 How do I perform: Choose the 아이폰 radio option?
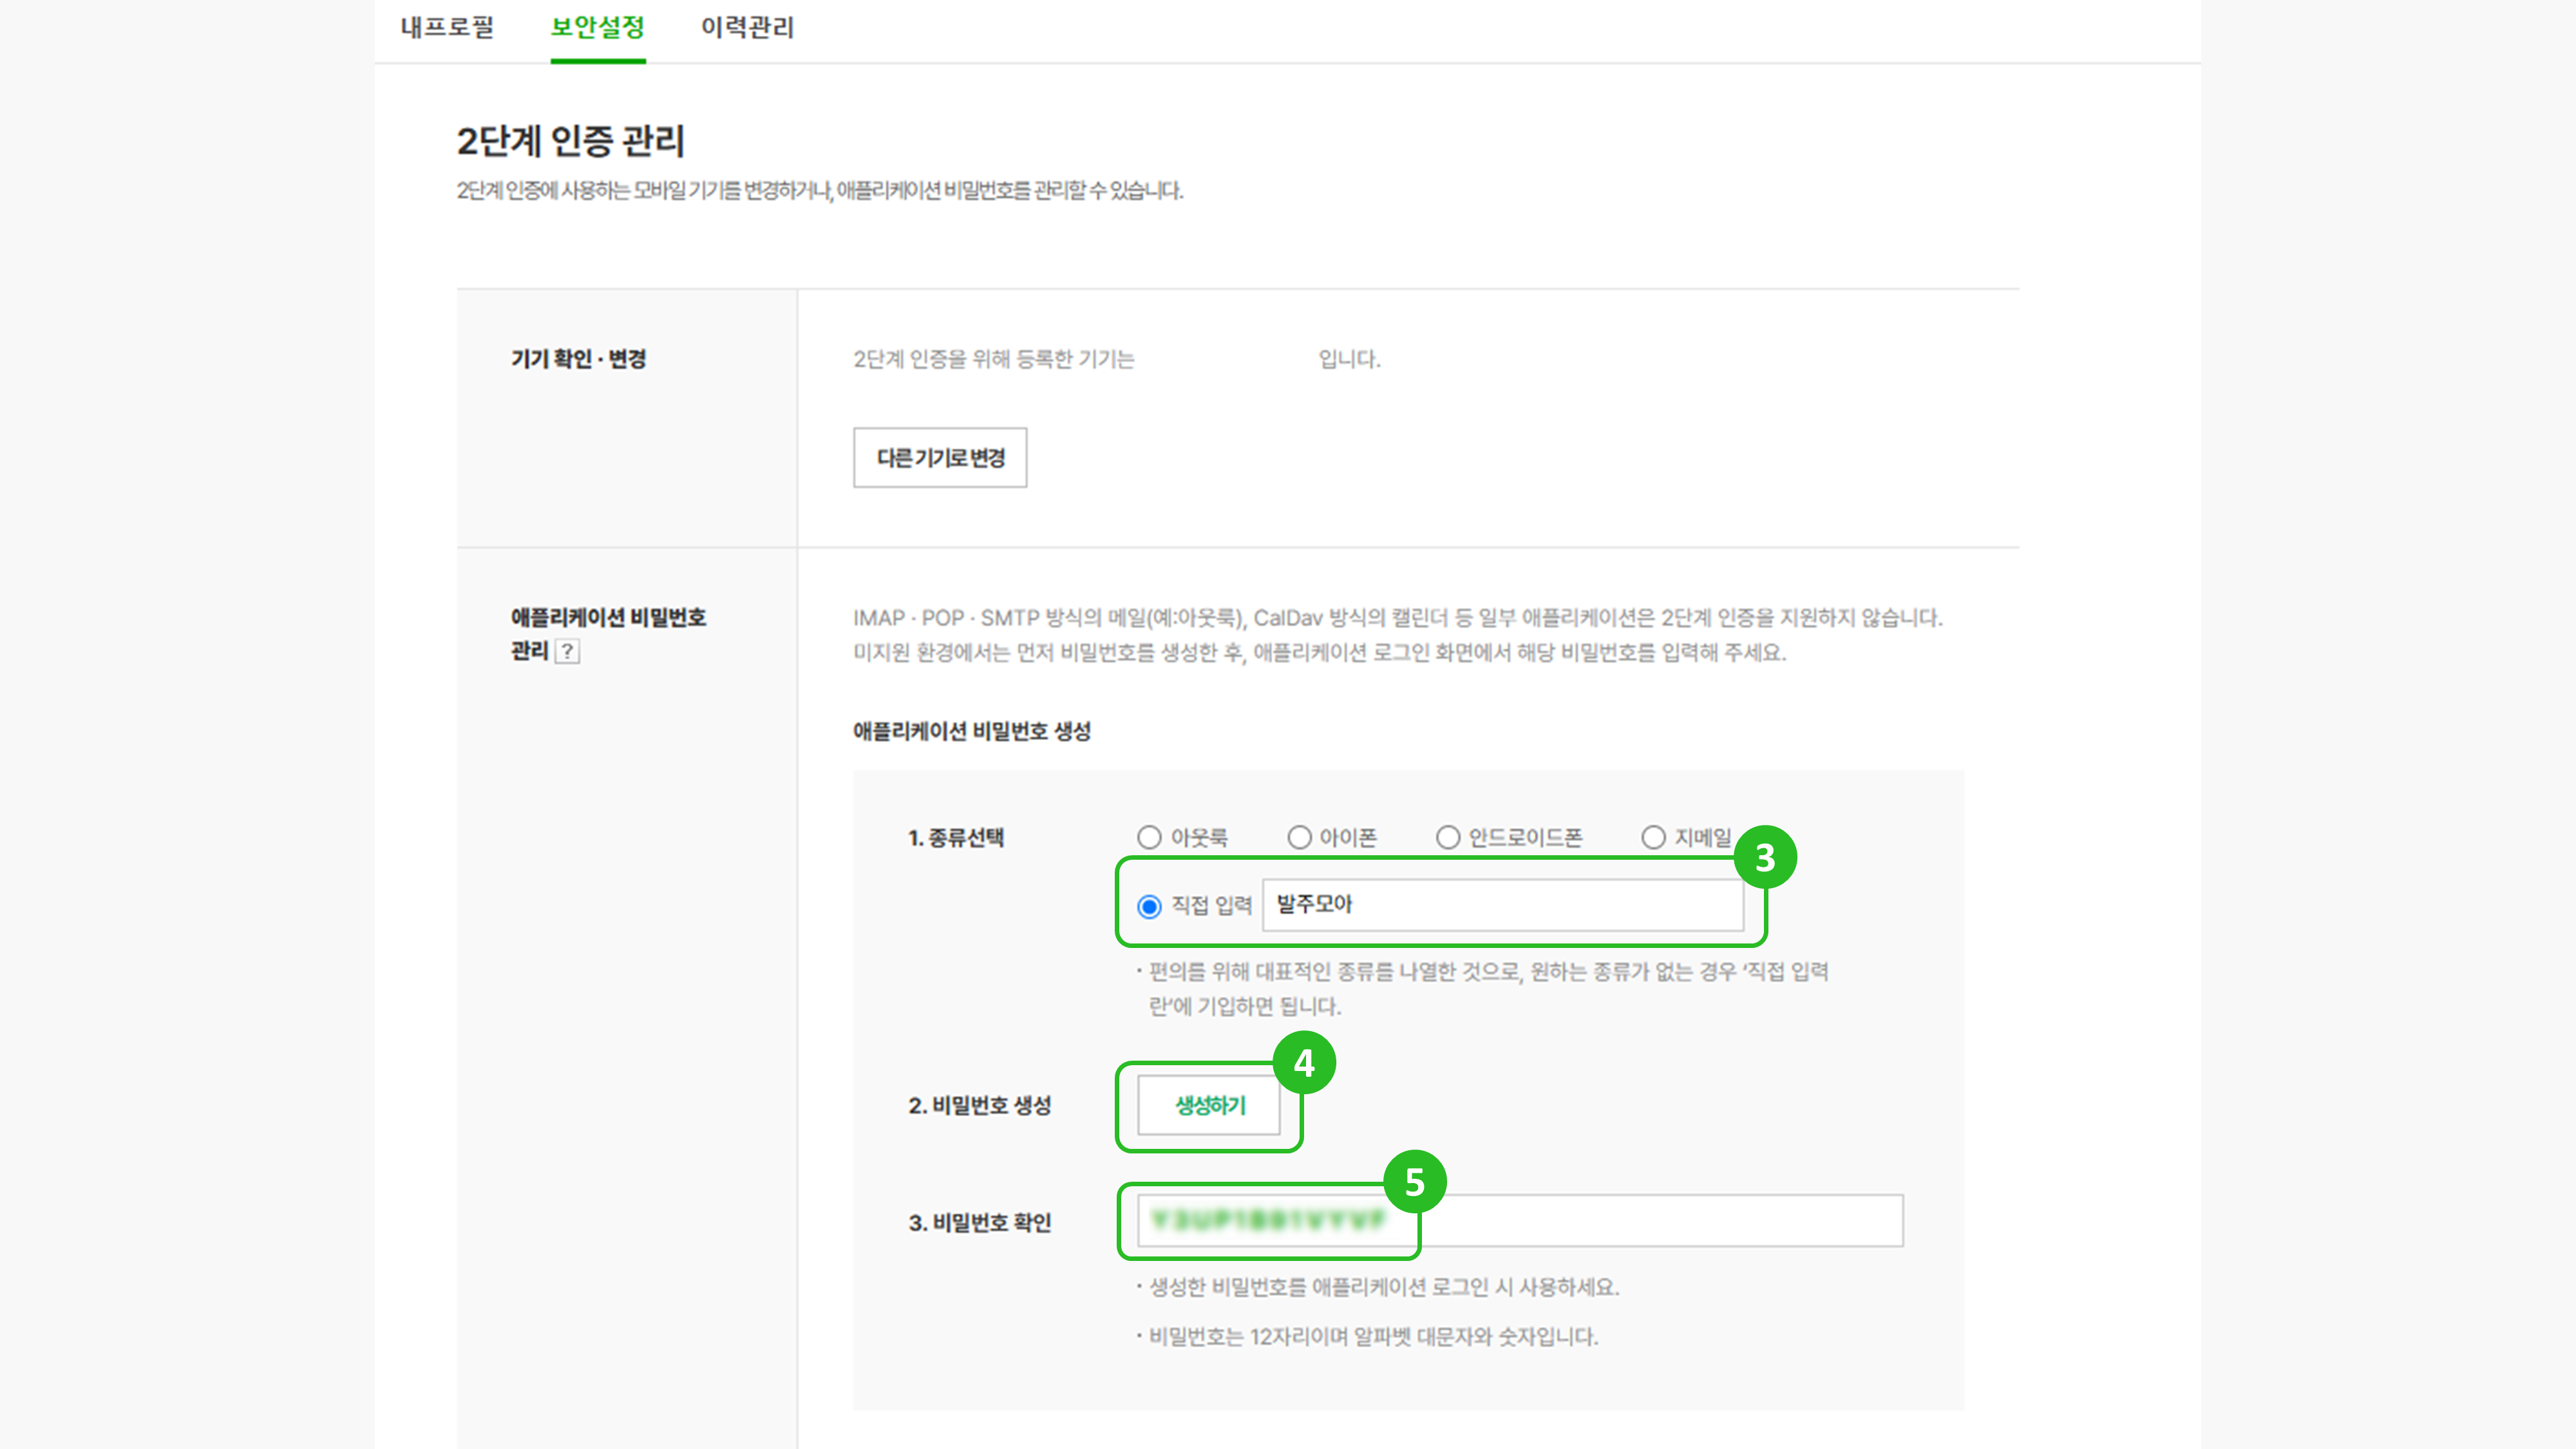(x=1299, y=838)
